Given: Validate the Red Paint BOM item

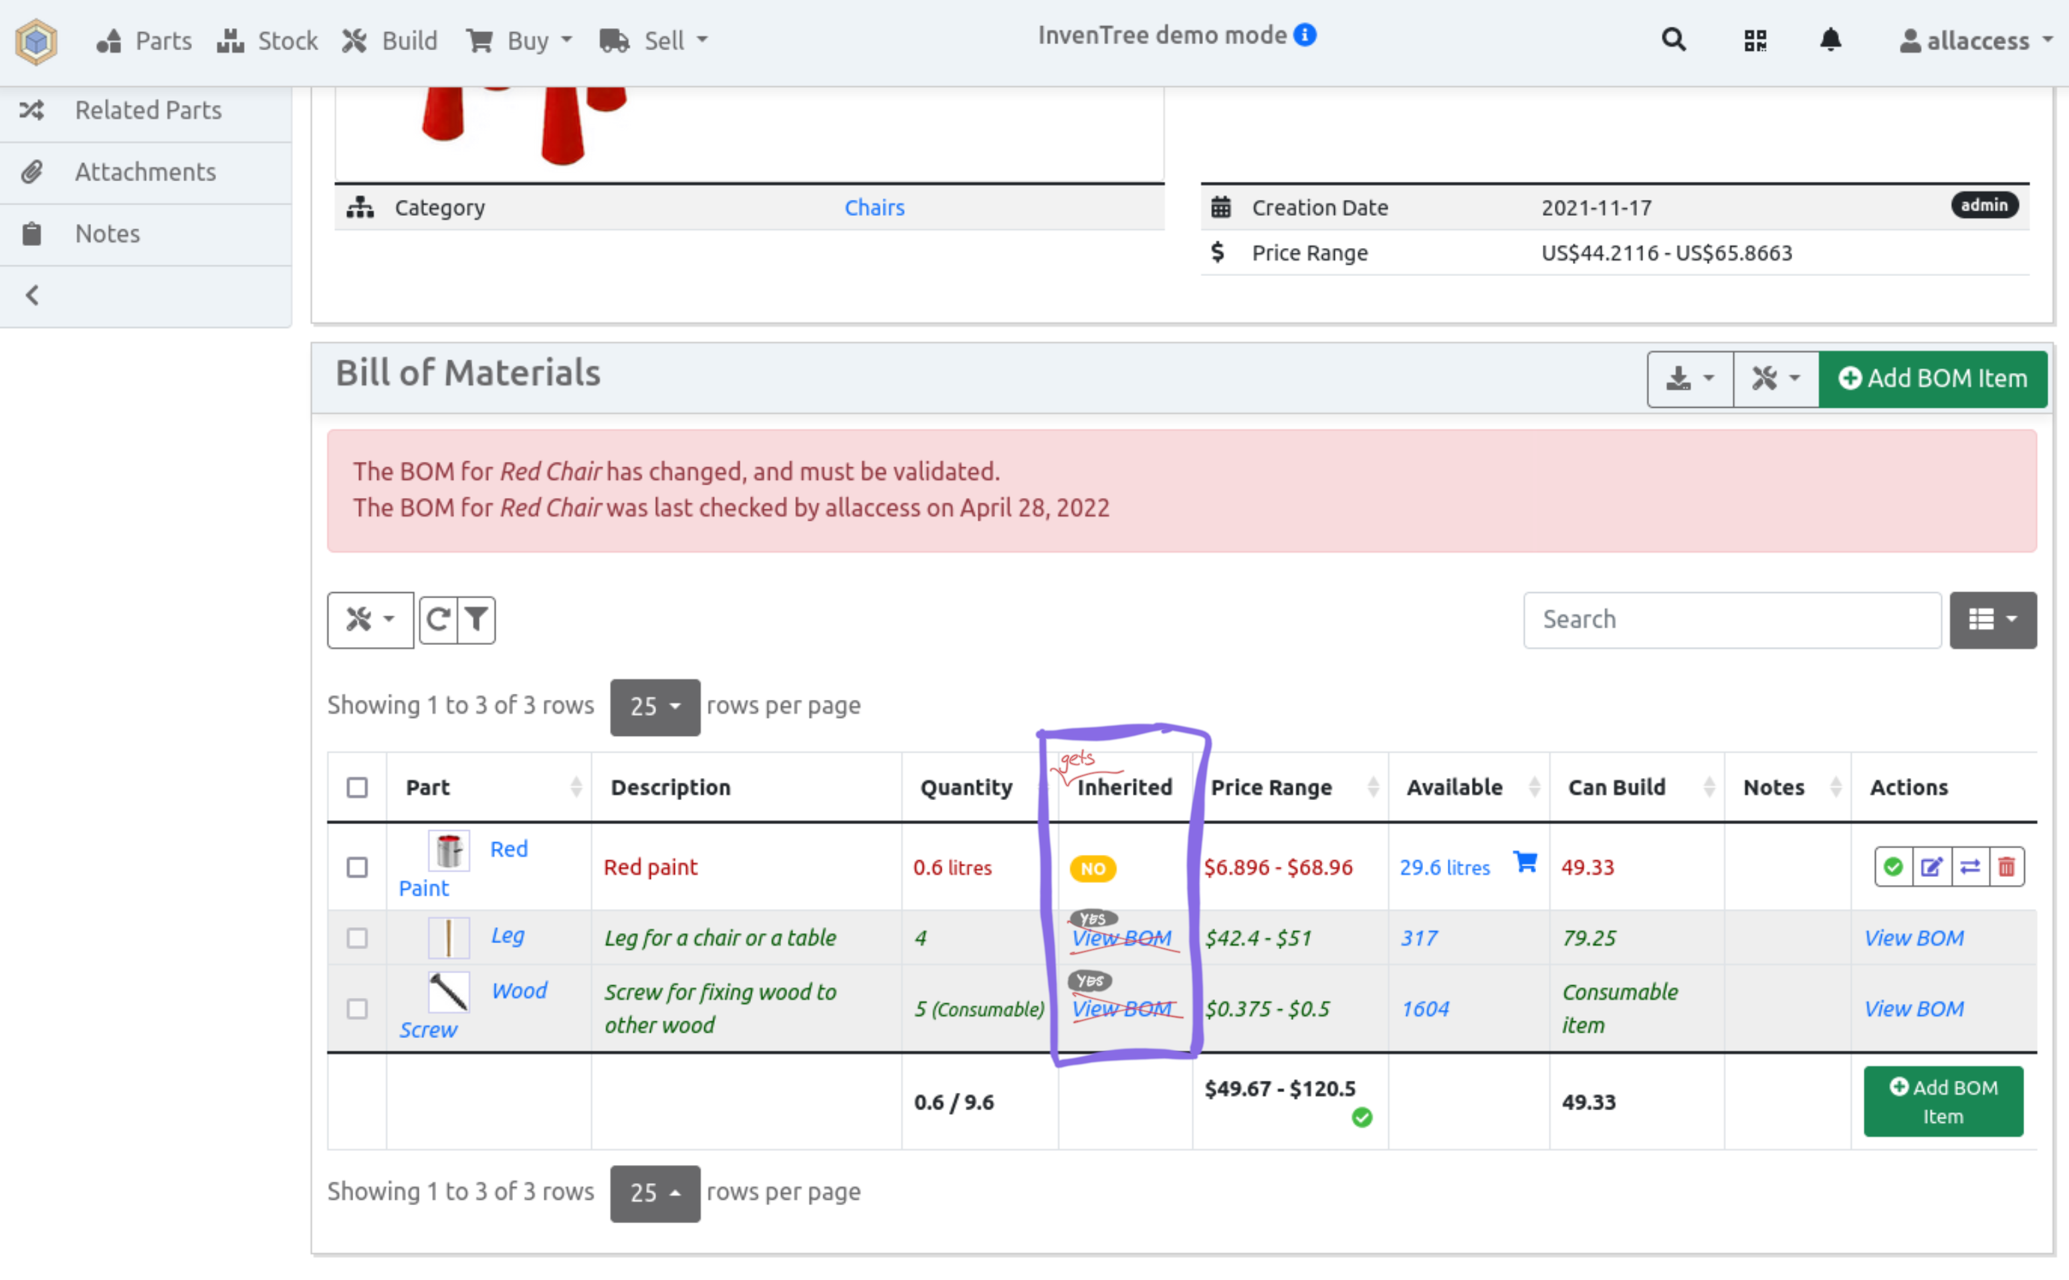Looking at the screenshot, I should (1894, 867).
